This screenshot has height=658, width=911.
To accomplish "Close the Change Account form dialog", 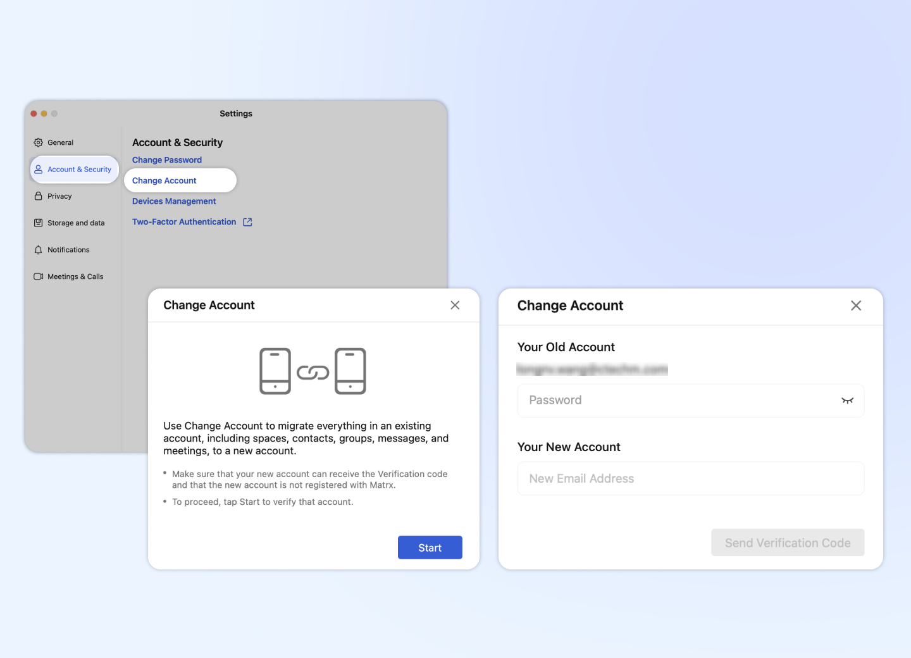I will point(856,306).
